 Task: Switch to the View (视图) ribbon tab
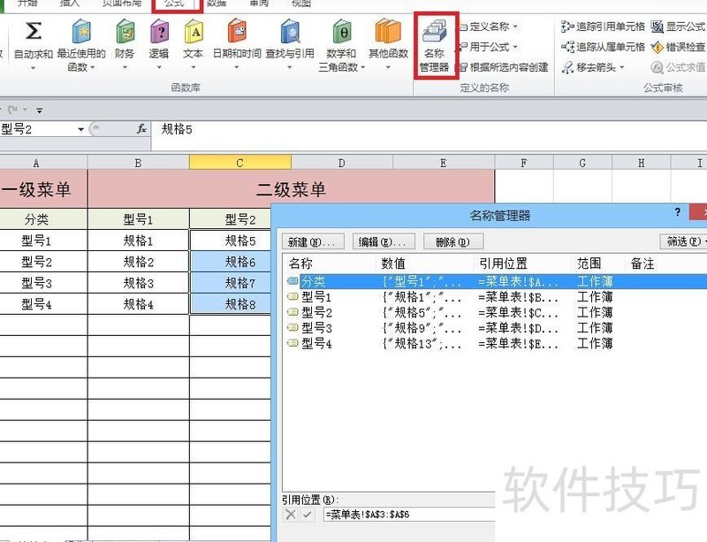coord(301,4)
